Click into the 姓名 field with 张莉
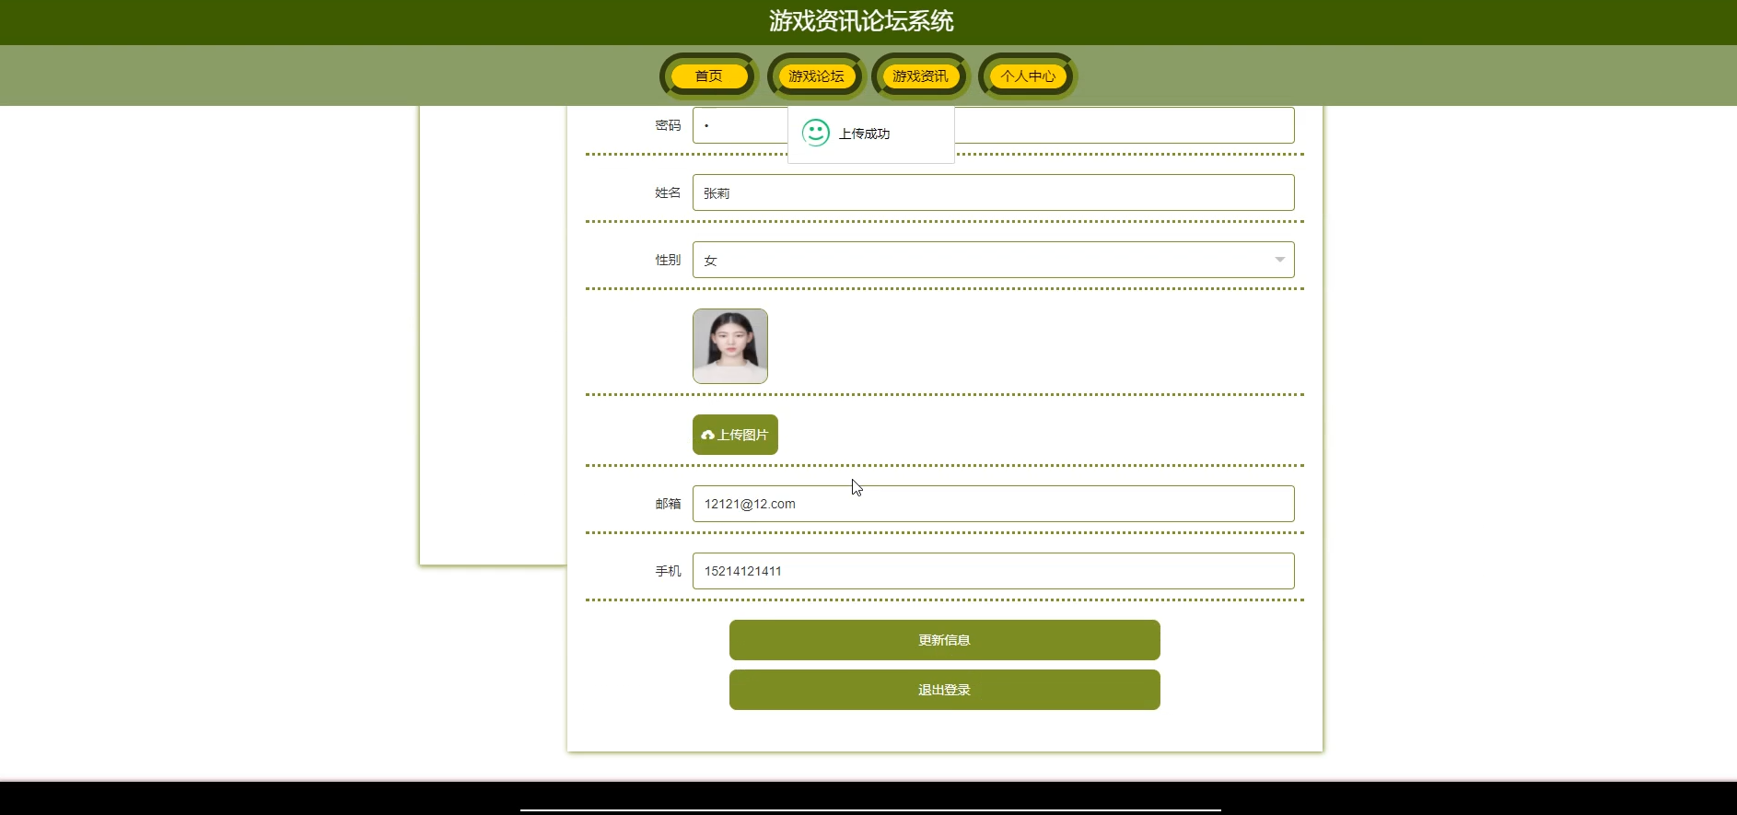 tap(993, 192)
